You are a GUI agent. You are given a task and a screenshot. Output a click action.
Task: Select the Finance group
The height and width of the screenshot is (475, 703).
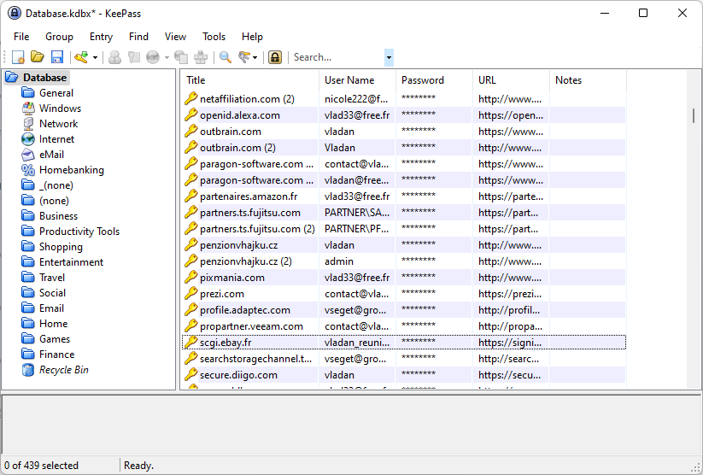pos(56,355)
